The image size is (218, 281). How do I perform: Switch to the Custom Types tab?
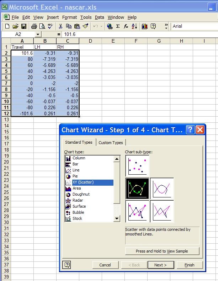point(111,143)
